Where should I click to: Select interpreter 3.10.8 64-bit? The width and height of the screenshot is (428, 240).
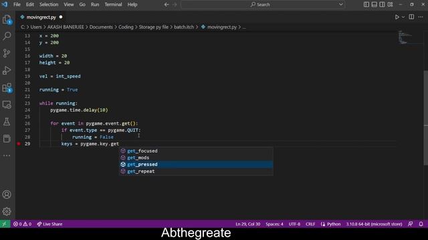[x=374, y=224]
